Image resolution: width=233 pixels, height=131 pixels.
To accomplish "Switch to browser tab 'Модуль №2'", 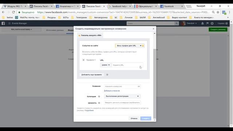I will coord(15,7).
